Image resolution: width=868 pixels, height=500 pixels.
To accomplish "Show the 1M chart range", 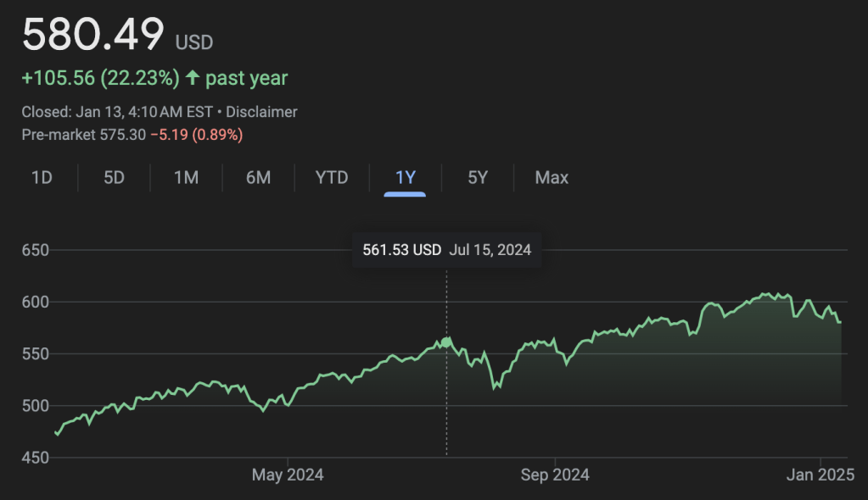I will [x=186, y=178].
